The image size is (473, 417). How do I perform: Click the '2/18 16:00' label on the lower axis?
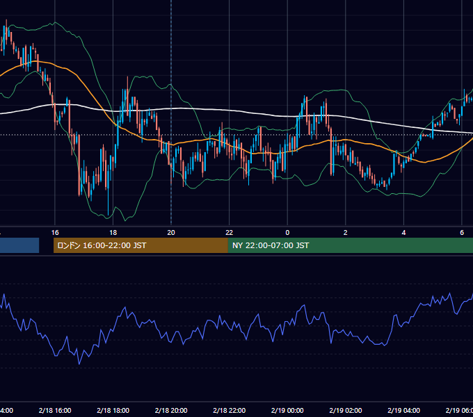click(x=55, y=410)
